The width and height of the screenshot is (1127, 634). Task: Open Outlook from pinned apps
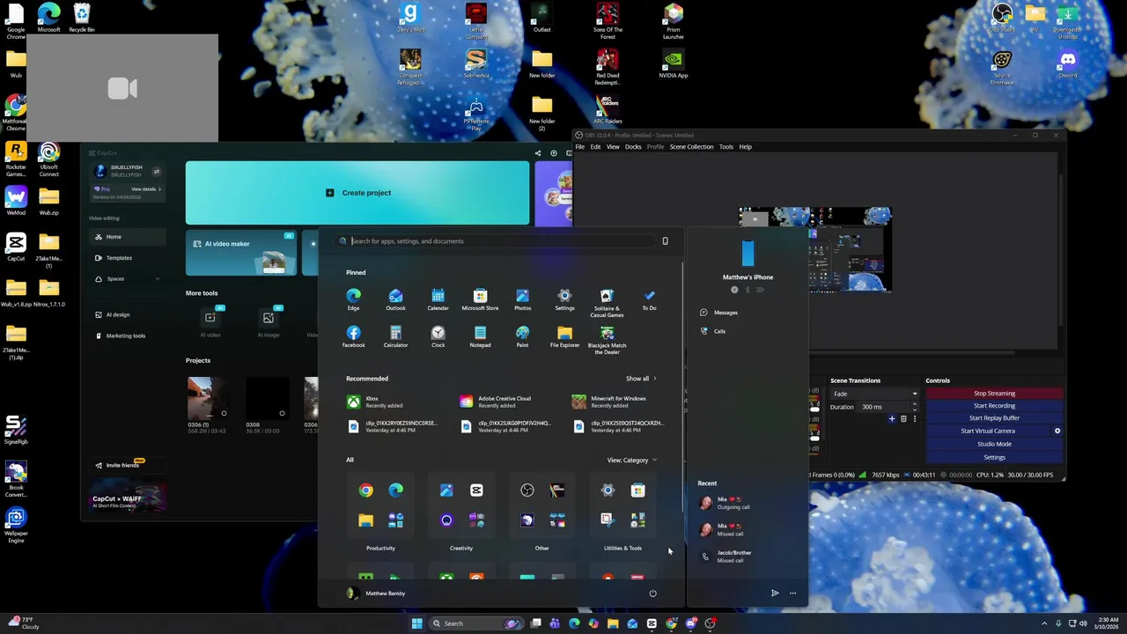click(395, 299)
